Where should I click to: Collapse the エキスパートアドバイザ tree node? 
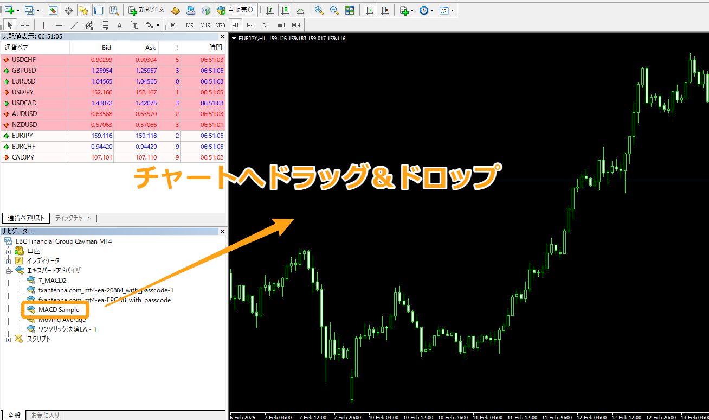[x=9, y=271]
